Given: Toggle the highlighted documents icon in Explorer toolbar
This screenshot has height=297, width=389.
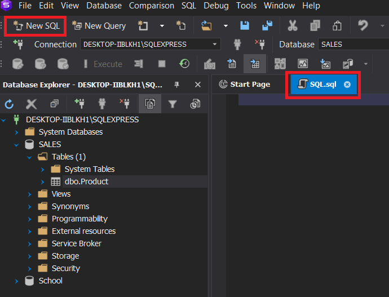Looking at the screenshot, I should [150, 104].
